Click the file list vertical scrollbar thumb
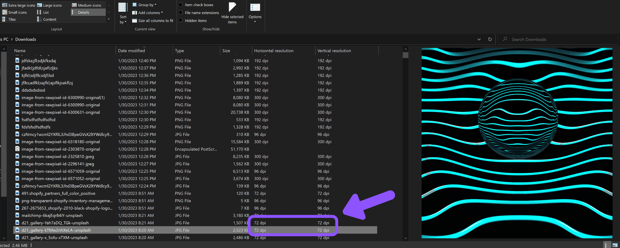This screenshot has width=620, height=248. [x=406, y=55]
